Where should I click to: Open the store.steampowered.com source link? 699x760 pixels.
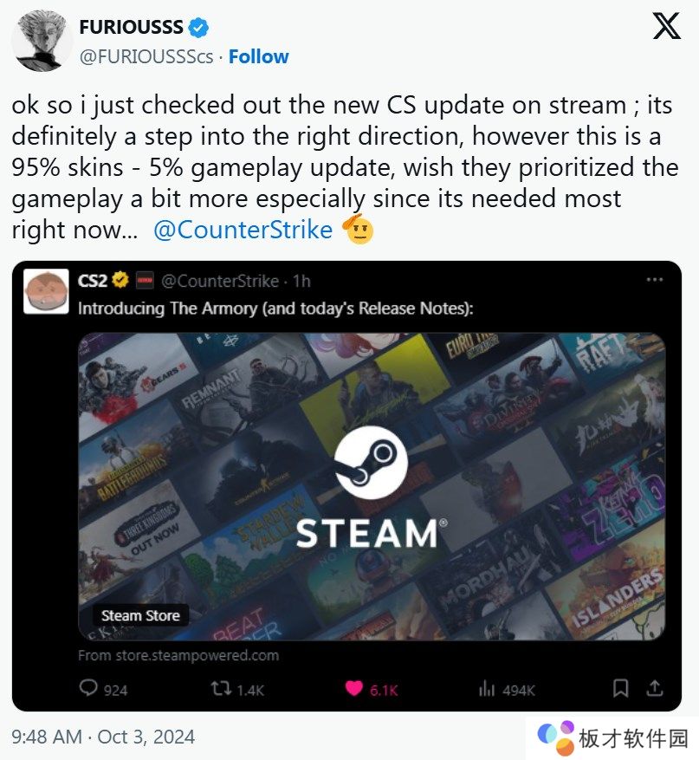click(178, 655)
